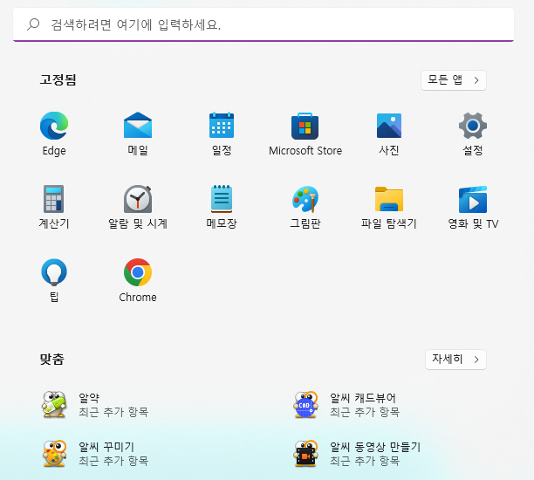Open the 팁 (Tips) lightbulb app
This screenshot has height=480, width=534.
[54, 272]
